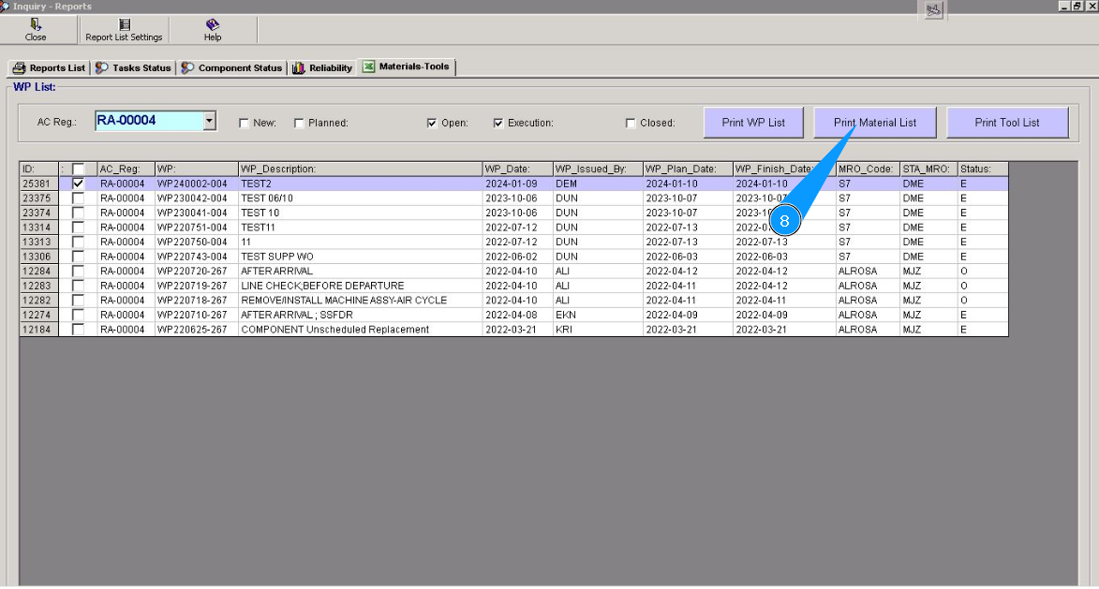Open Report List Settings
Image resolution: width=1099 pixels, height=589 pixels.
[124, 25]
